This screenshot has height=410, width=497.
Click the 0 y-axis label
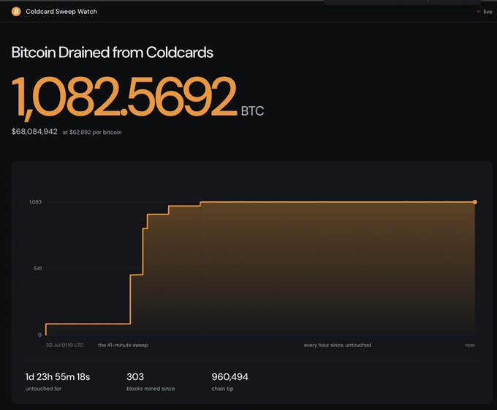39,335
